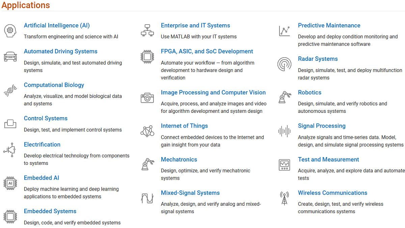The height and width of the screenshot is (228, 405).
Task: Click the Image Processing camera icon
Action: [x=147, y=98]
